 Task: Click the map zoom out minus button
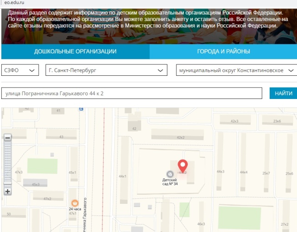click(x=7, y=138)
